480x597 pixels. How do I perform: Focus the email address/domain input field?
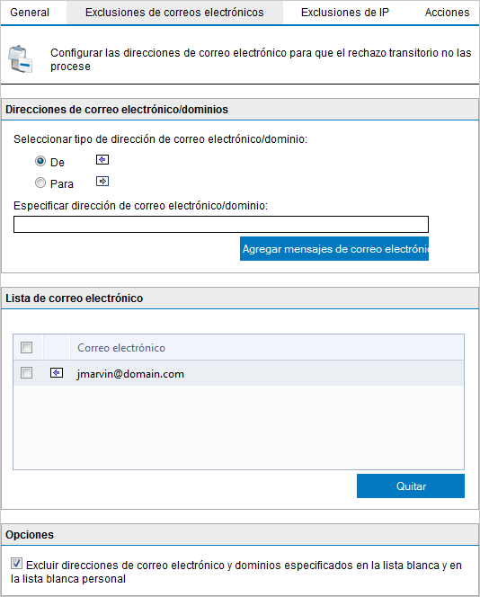click(x=221, y=224)
